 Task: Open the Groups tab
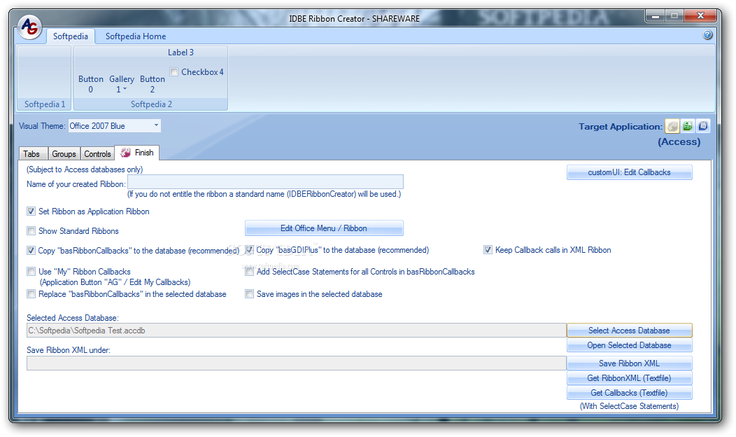(64, 153)
